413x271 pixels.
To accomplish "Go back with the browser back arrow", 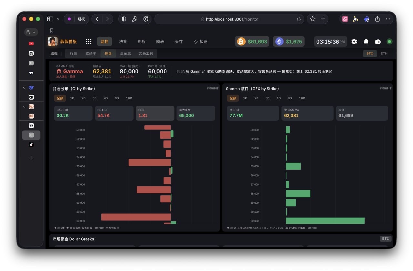I will [97, 19].
